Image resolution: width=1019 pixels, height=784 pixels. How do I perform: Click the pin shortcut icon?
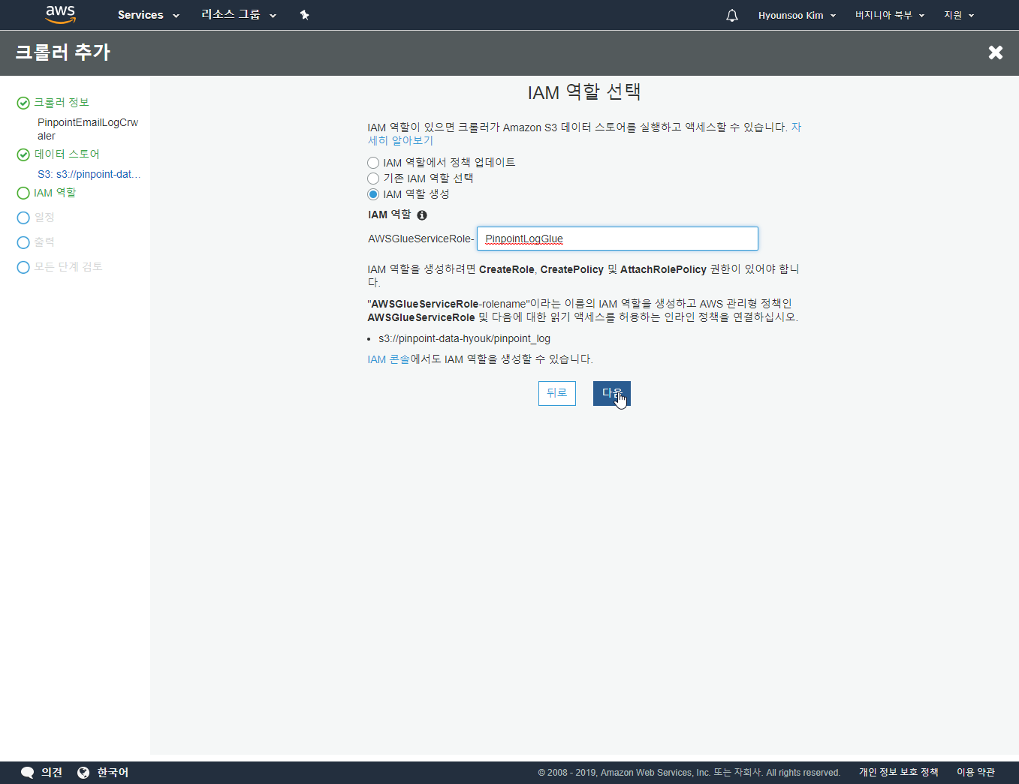[304, 15]
